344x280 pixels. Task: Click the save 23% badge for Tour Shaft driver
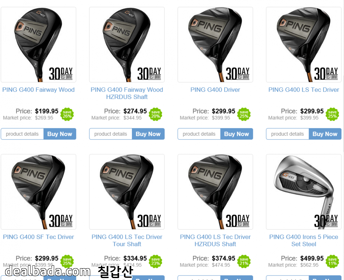coord(155,261)
